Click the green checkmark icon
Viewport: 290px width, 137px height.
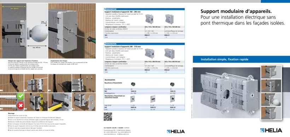[x=20, y=96]
